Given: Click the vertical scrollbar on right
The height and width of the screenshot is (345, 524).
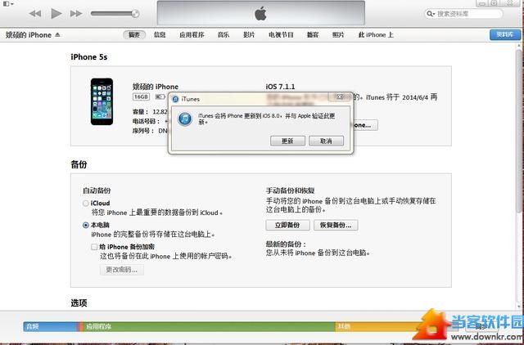Looking at the screenshot, I should click(518, 130).
